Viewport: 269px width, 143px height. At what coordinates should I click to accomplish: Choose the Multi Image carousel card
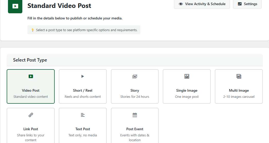[239, 86]
